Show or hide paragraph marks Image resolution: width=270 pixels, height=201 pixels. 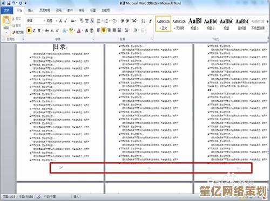point(150,21)
